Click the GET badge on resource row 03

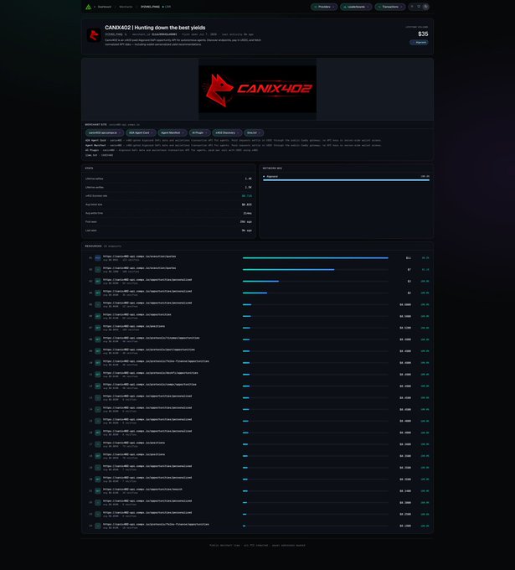pyautogui.click(x=98, y=282)
